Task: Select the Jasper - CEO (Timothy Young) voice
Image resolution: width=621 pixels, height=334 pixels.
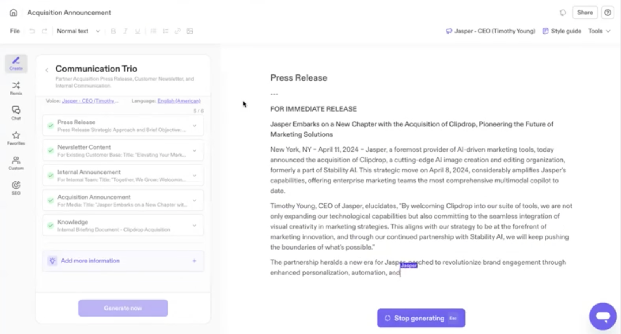Action: click(491, 31)
